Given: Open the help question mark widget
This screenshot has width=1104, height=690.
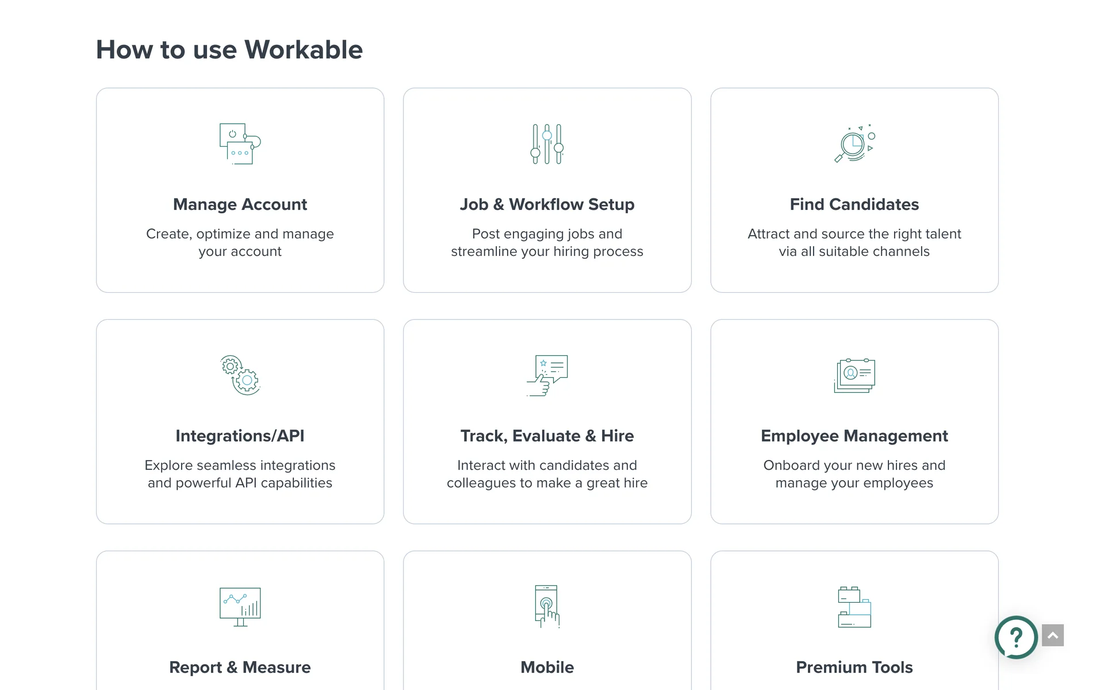Looking at the screenshot, I should point(1016,637).
